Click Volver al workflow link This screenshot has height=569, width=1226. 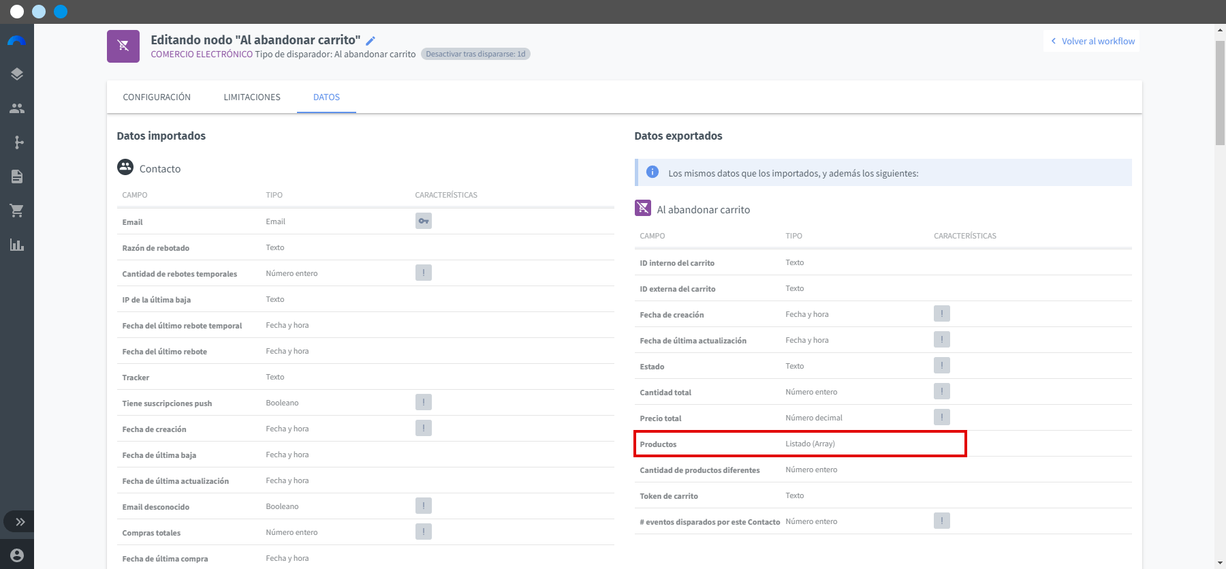[1093, 41]
